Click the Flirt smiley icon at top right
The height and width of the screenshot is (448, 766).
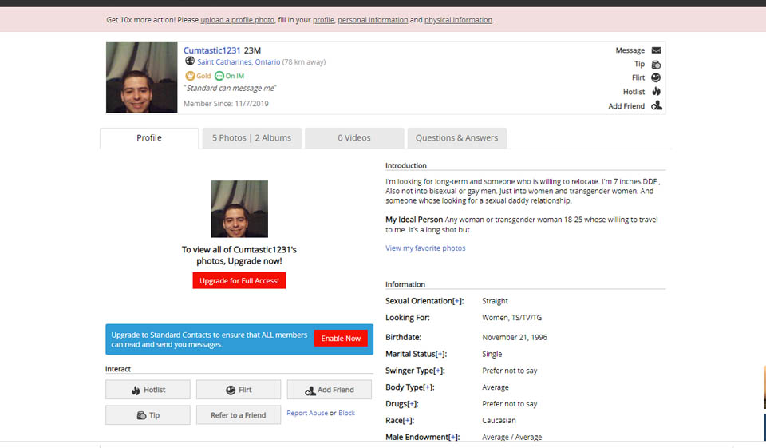[x=656, y=78]
